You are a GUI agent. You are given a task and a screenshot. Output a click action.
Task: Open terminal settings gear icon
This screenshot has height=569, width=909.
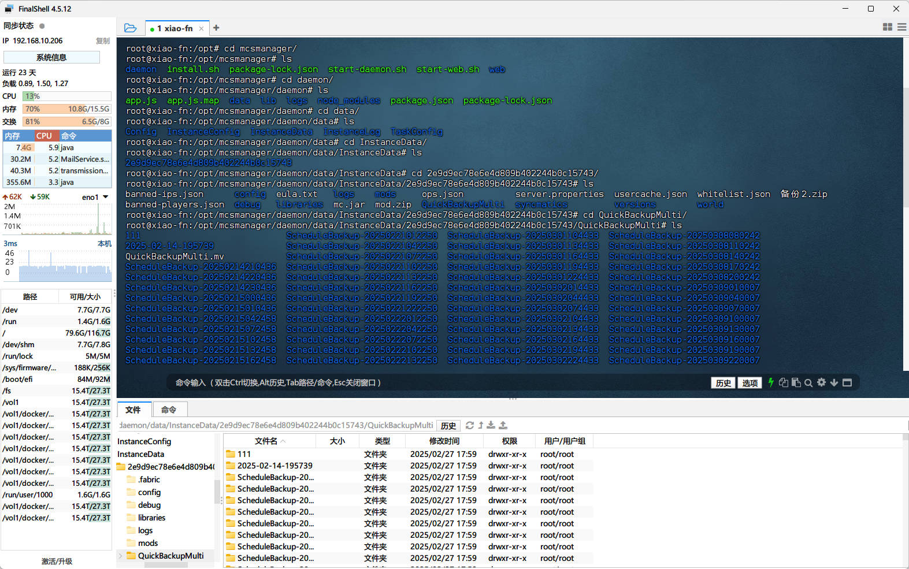click(821, 382)
